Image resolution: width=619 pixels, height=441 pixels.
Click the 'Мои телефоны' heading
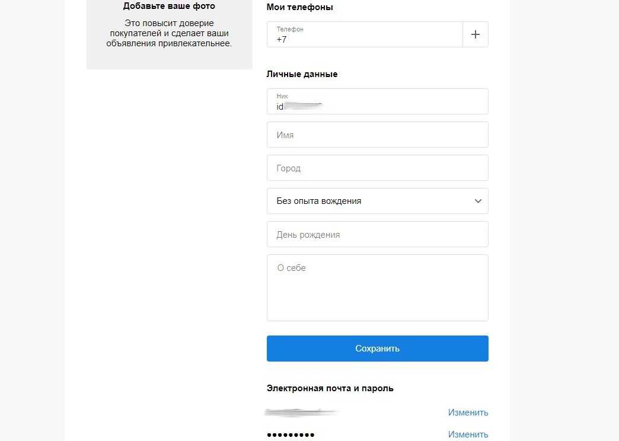click(x=299, y=7)
